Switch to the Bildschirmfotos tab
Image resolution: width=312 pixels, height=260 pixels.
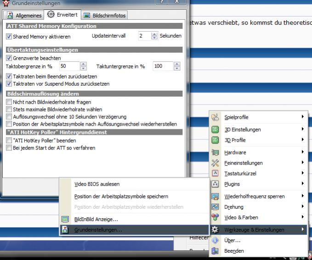click(x=104, y=15)
